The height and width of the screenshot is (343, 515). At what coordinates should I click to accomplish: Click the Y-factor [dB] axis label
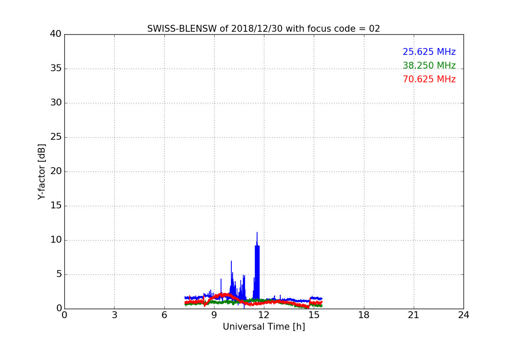point(42,171)
